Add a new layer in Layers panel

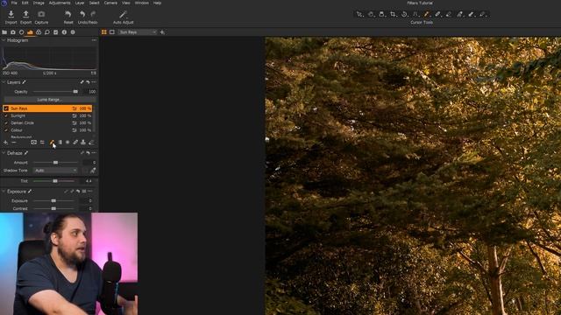coord(5,143)
